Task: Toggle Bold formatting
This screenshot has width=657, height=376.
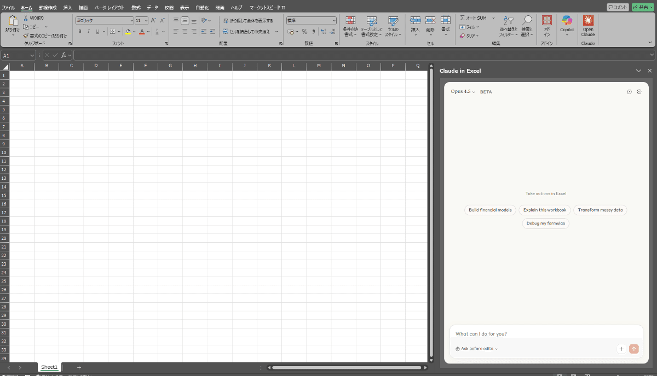Action: pos(80,32)
